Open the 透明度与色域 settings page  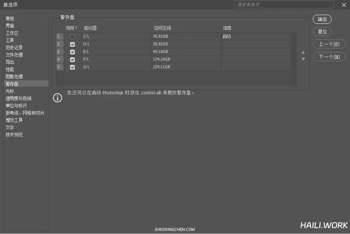(19, 98)
